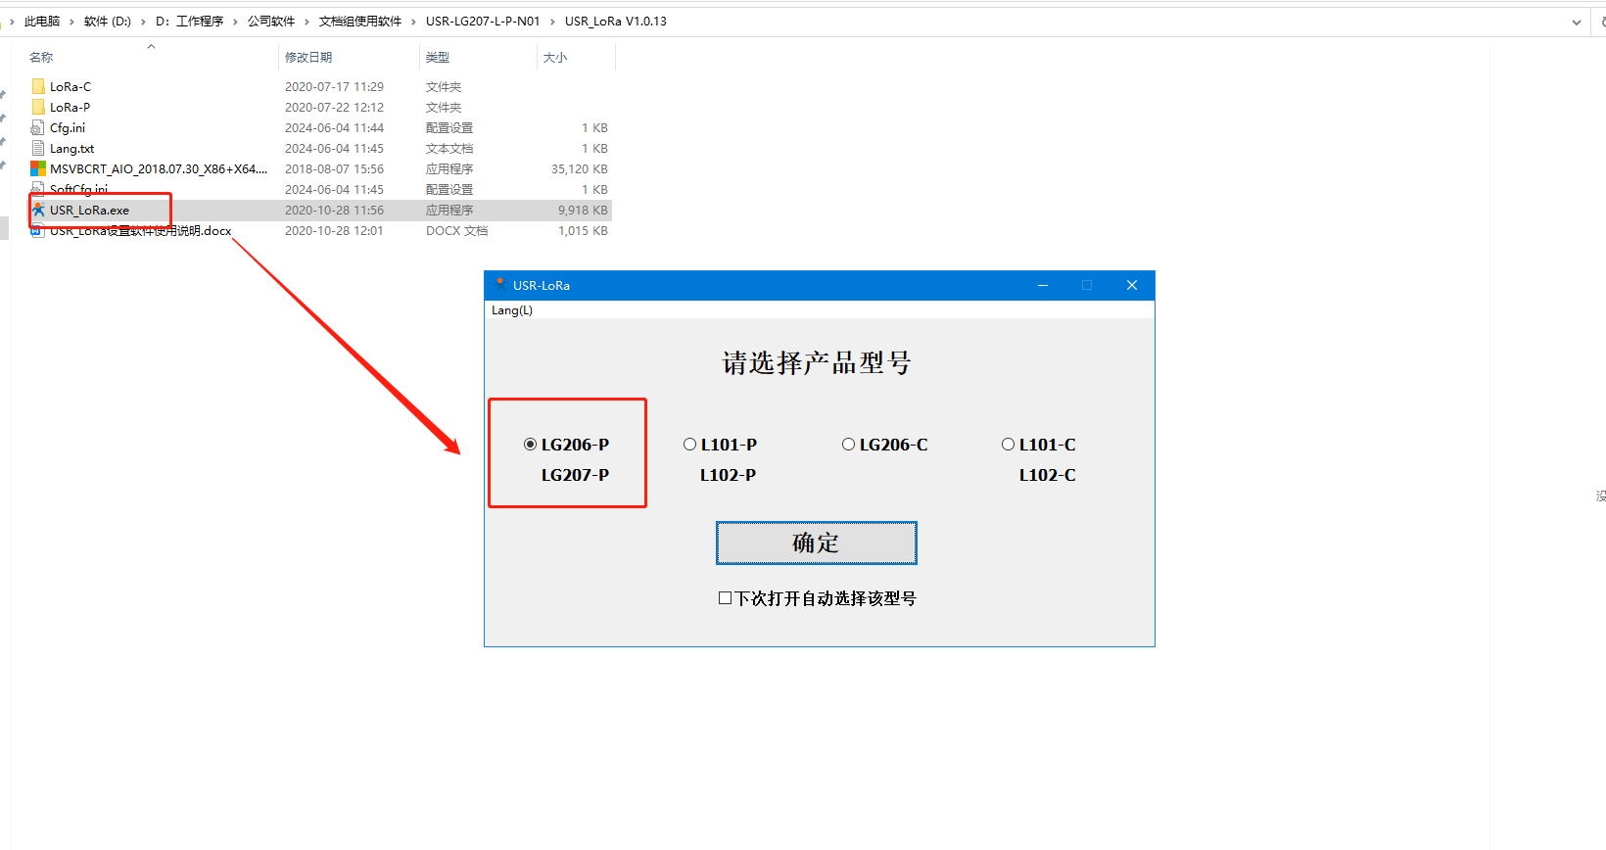Select the Cfg.ini file name
Viewport: 1606px width, 850px height.
(68, 128)
